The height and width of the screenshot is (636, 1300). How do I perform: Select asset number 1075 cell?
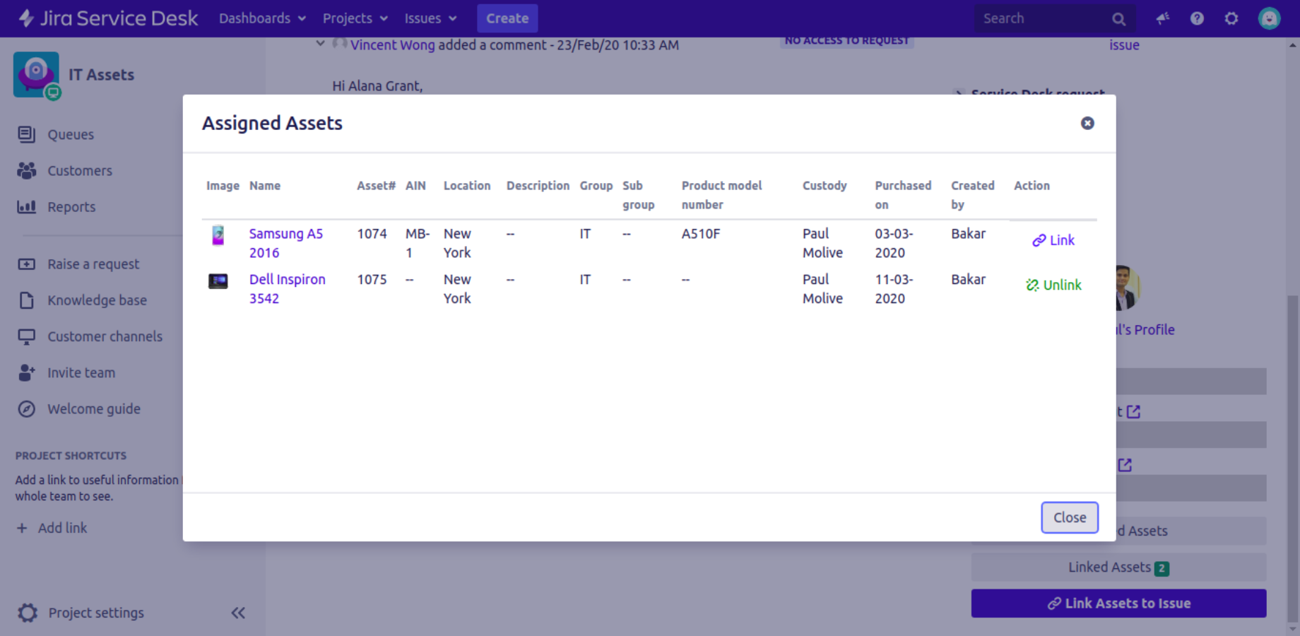tap(372, 279)
